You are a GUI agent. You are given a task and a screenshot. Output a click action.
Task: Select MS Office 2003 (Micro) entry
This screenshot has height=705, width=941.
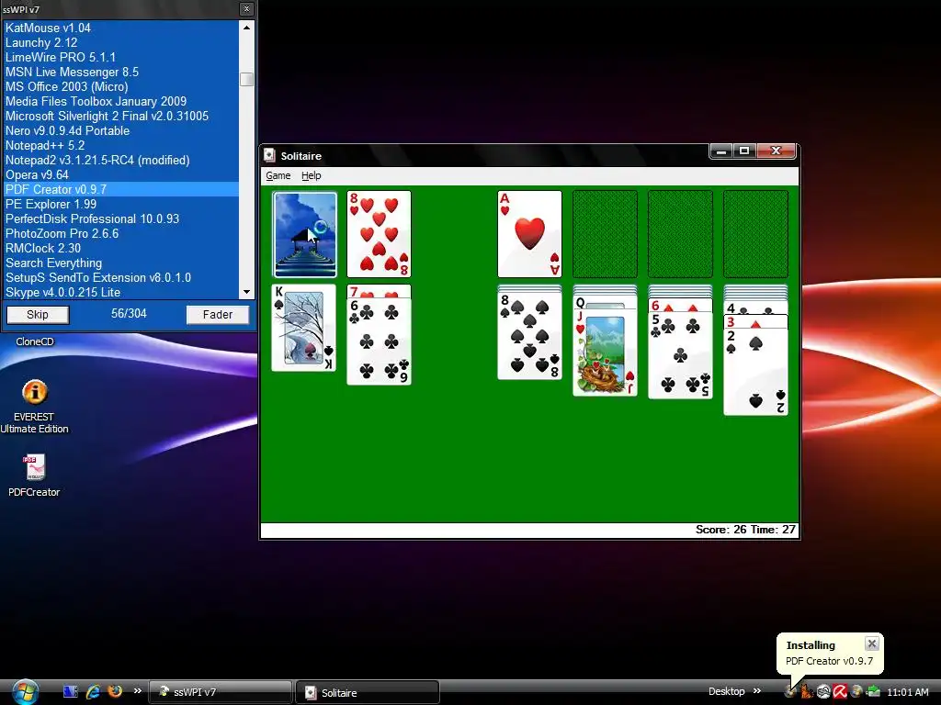pos(121,86)
